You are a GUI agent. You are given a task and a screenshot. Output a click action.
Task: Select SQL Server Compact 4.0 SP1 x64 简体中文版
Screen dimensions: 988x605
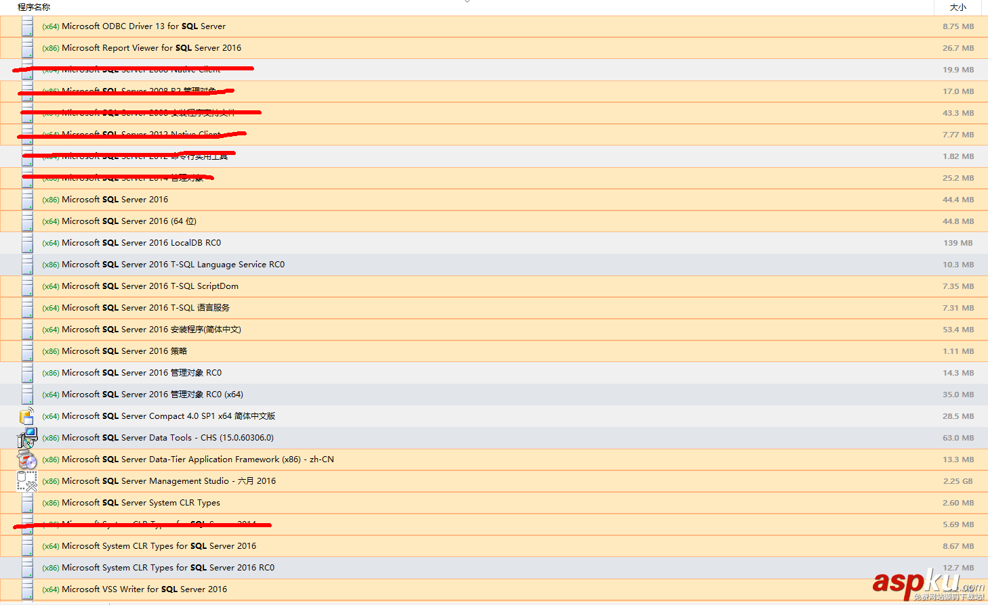[159, 416]
